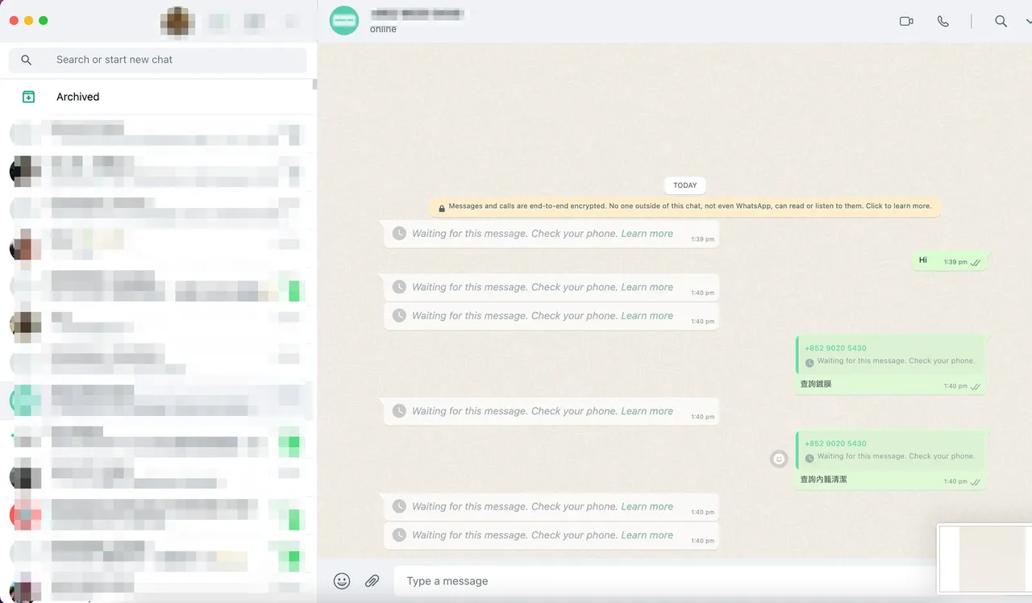Click the magnifier icon in sidebar search

pos(27,60)
